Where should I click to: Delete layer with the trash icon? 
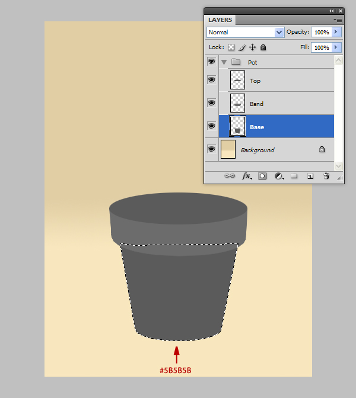[326, 176]
